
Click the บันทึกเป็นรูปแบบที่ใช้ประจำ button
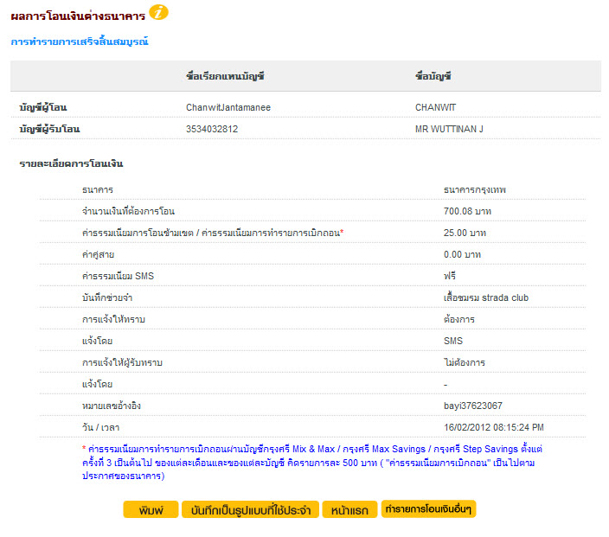click(x=250, y=510)
